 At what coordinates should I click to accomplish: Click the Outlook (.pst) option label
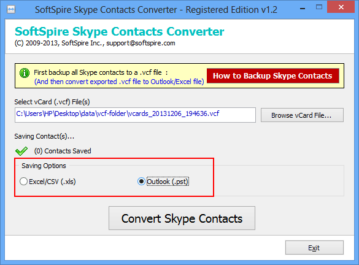[168, 182]
